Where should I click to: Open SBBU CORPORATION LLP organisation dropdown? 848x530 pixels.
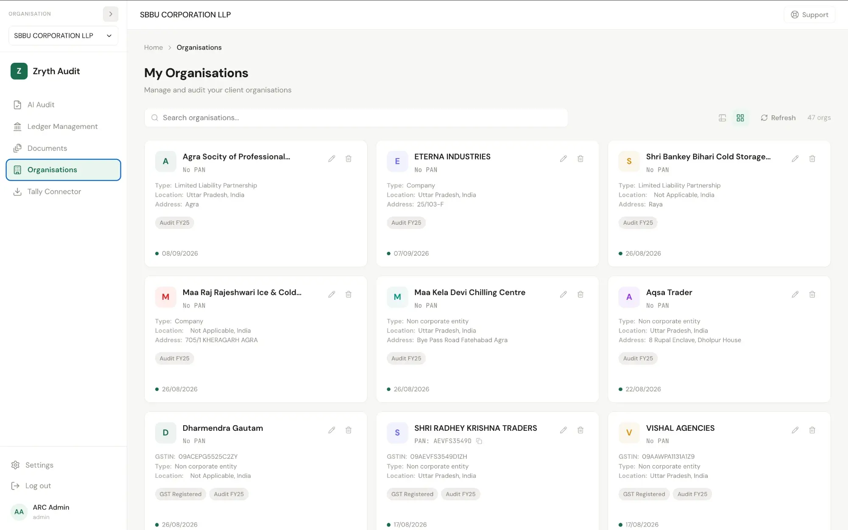point(63,36)
